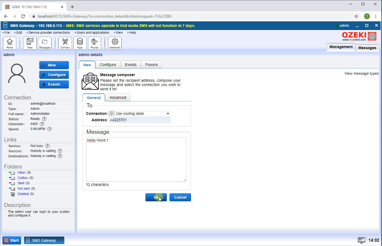382x246 pixels.
Task: Click the Not sent folder icon
Action: (11, 189)
